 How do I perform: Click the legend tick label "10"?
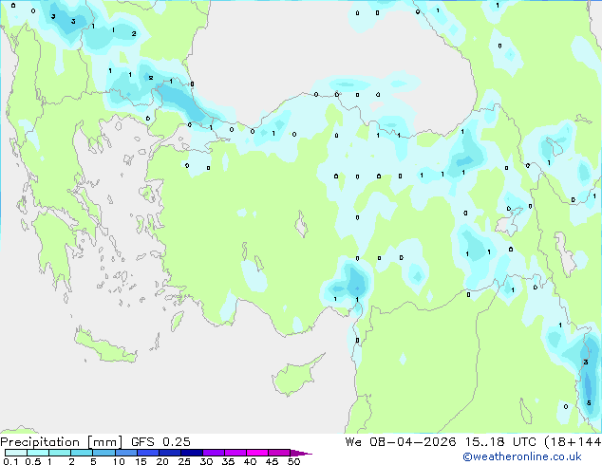coord(119,461)
